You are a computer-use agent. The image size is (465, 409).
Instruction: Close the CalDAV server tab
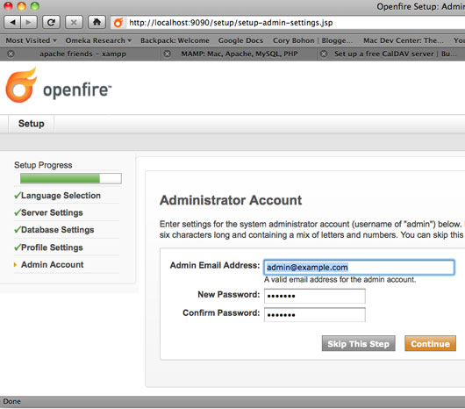tap(324, 54)
